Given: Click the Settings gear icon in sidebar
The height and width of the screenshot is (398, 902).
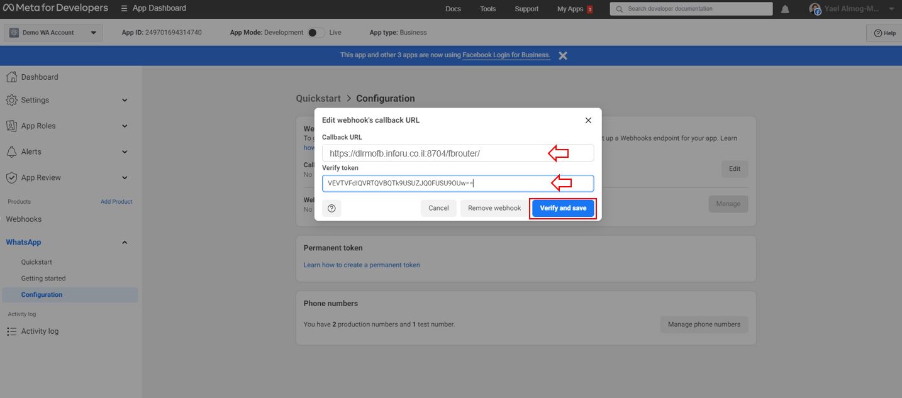Looking at the screenshot, I should coord(11,100).
